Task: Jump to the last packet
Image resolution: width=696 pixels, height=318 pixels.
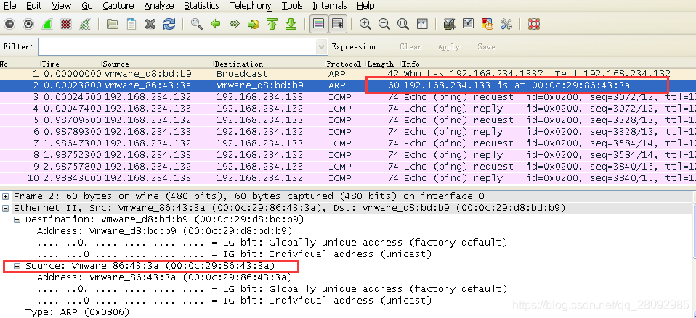Action: click(x=291, y=24)
